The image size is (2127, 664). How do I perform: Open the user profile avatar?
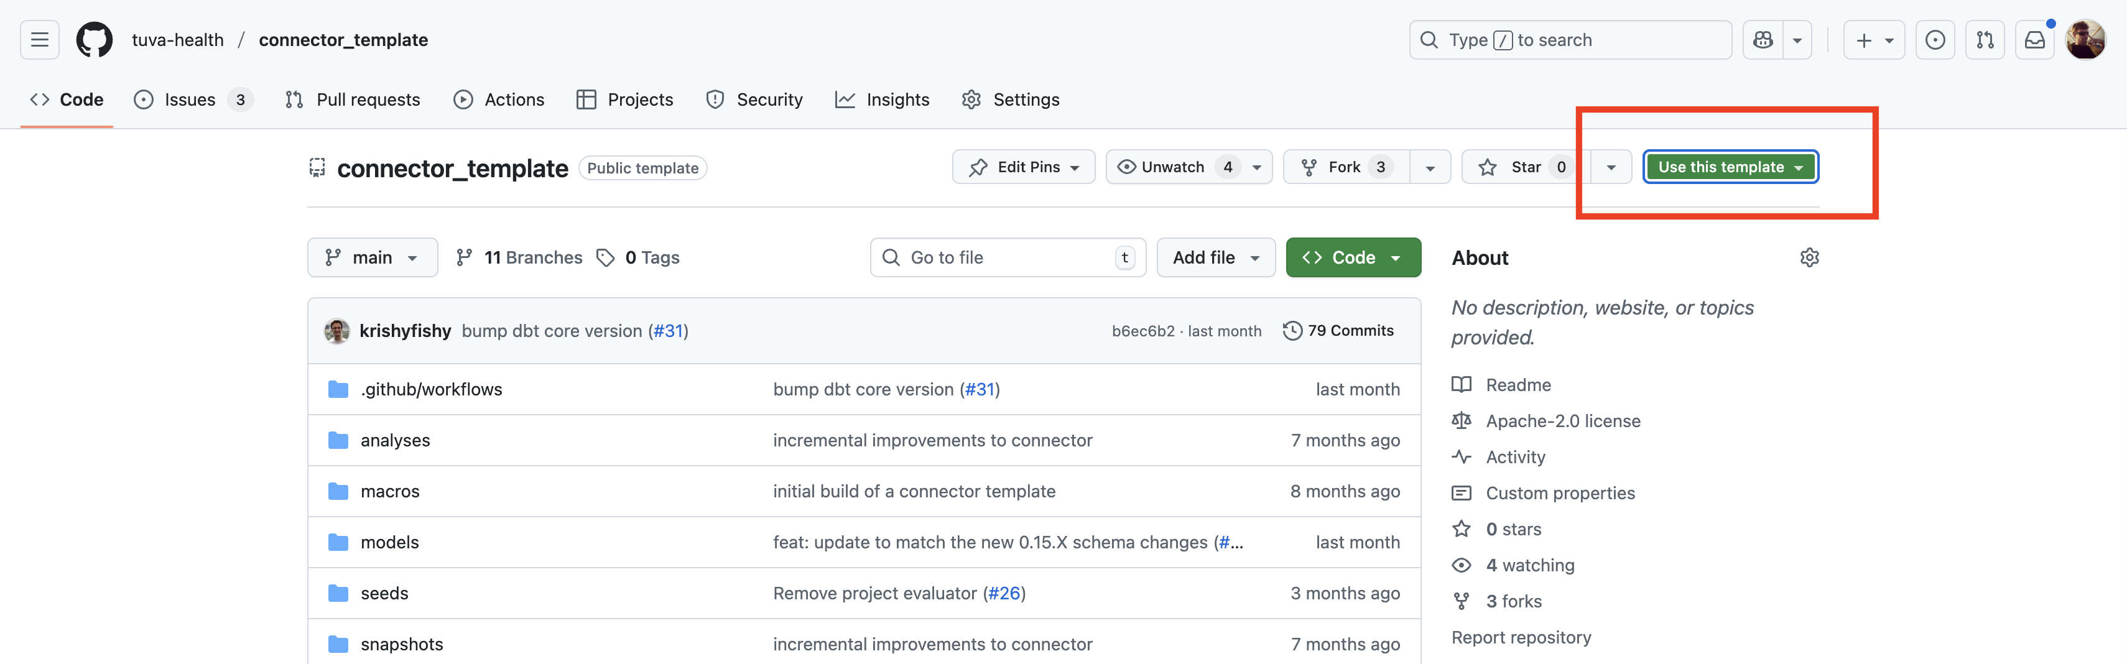pyautogui.click(x=2085, y=40)
